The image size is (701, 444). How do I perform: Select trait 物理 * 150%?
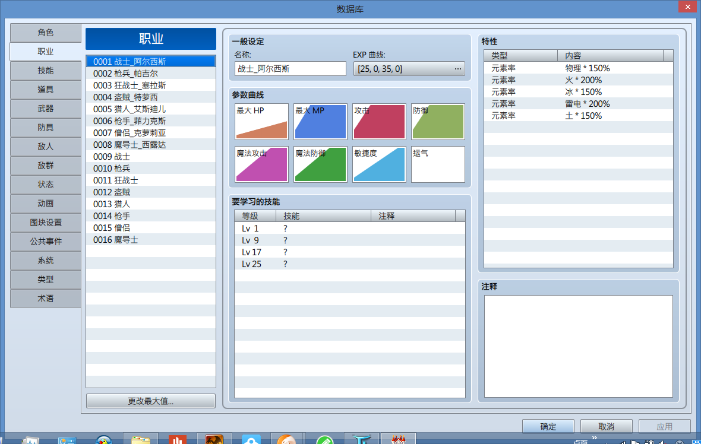(x=579, y=68)
